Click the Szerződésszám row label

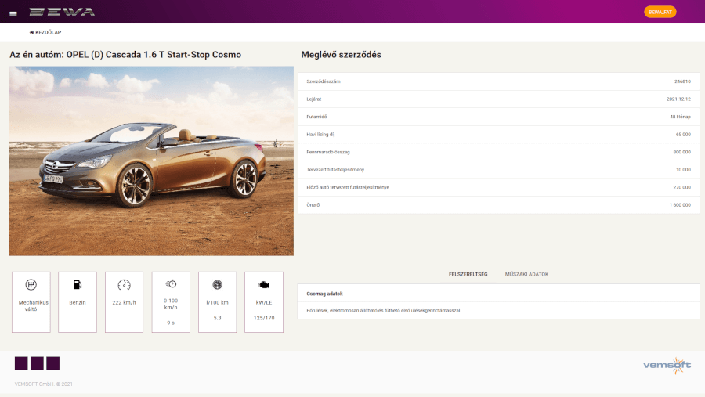(324, 81)
